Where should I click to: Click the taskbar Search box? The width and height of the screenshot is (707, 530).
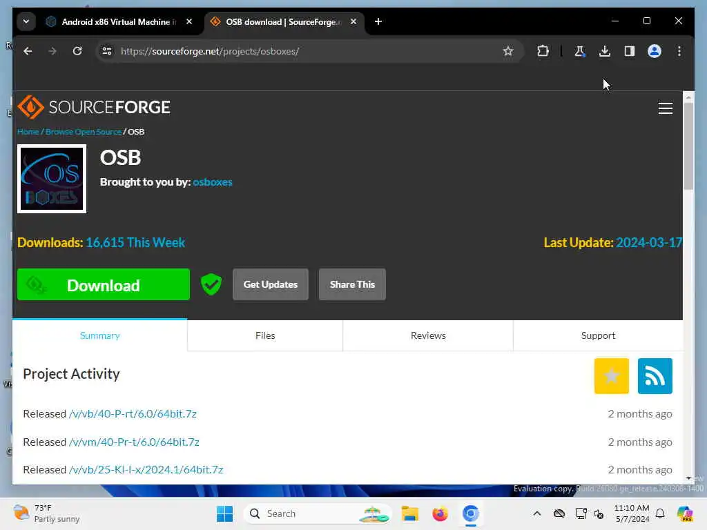click(318, 513)
